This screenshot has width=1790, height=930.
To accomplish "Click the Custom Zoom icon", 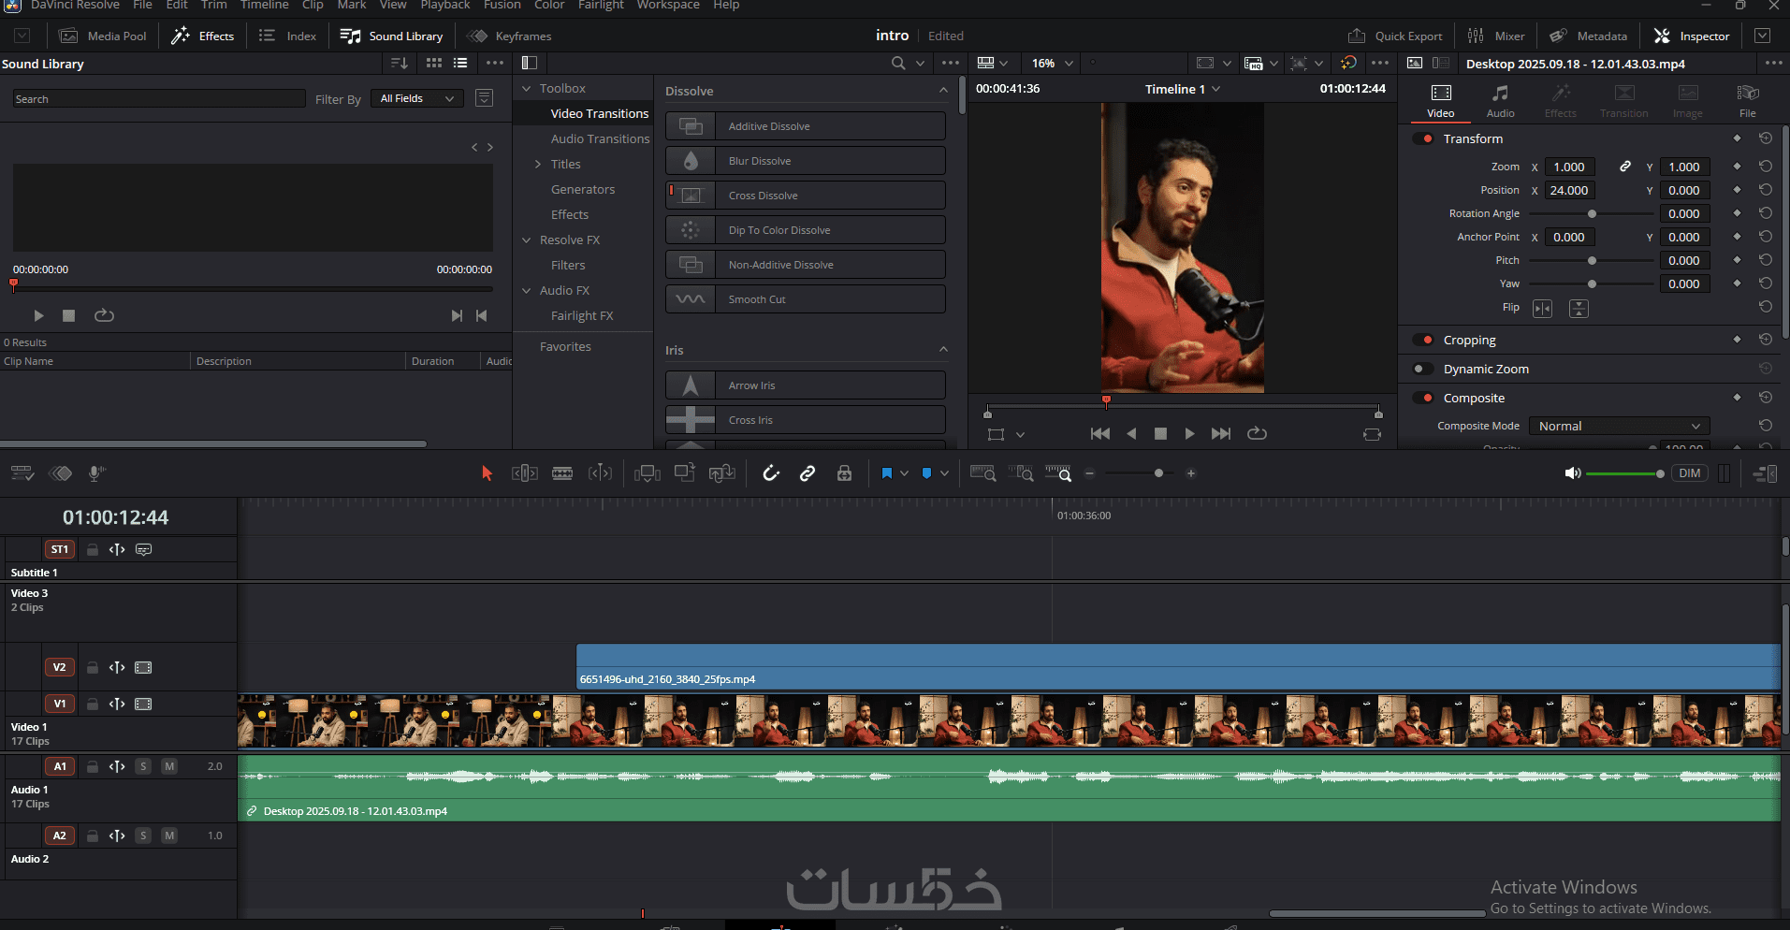I will pyautogui.click(x=1058, y=473).
